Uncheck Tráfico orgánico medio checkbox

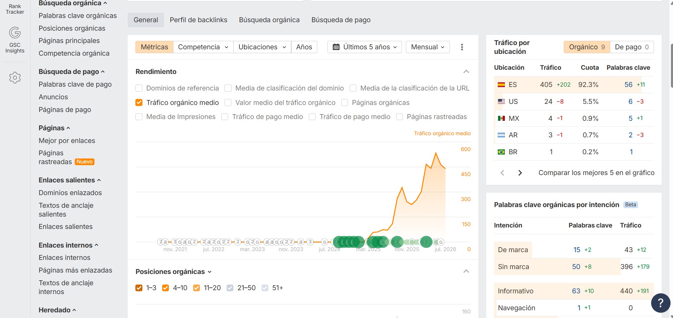pos(139,102)
